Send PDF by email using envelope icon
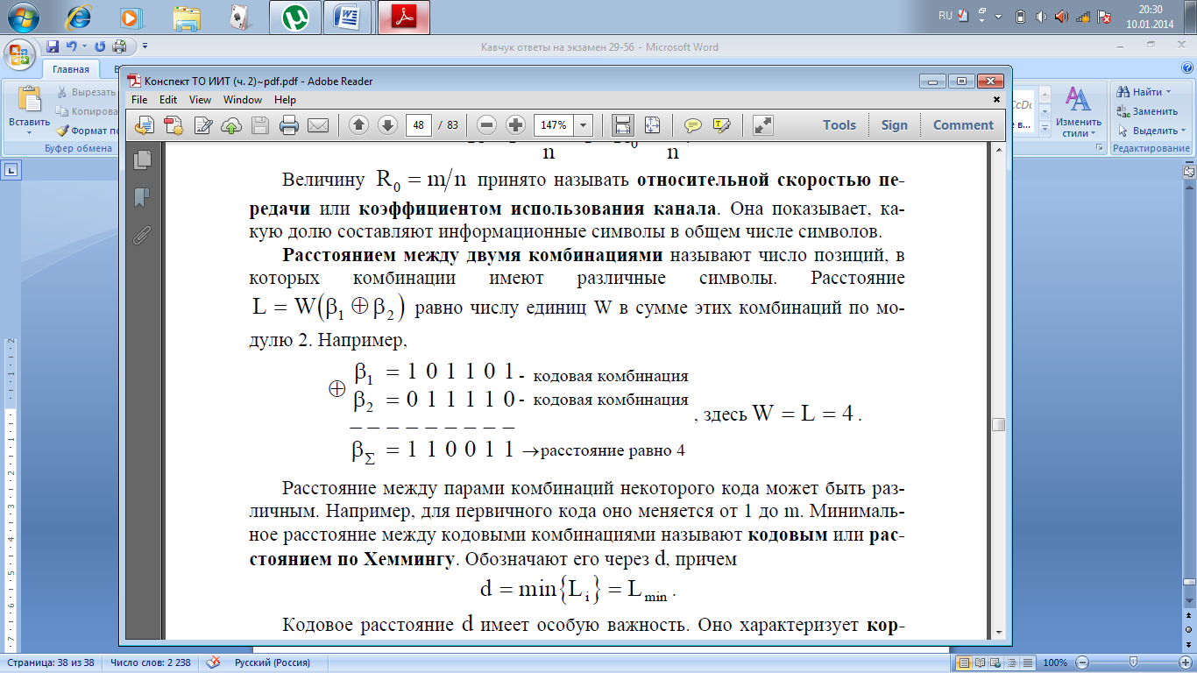The width and height of the screenshot is (1197, 673). (317, 125)
